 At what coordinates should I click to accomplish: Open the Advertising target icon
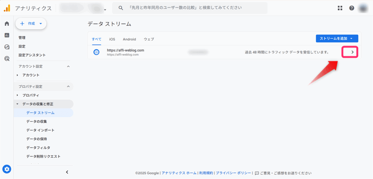(x=7, y=58)
